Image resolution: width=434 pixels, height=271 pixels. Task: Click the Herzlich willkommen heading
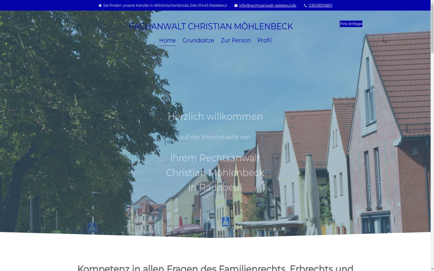215,116
